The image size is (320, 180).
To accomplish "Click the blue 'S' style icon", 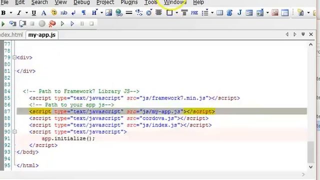I will click(x=229, y=13).
